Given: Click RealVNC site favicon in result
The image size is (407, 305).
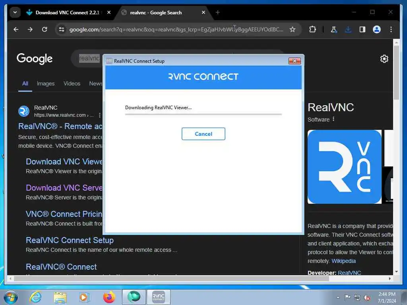Looking at the screenshot, I should [x=23, y=111].
